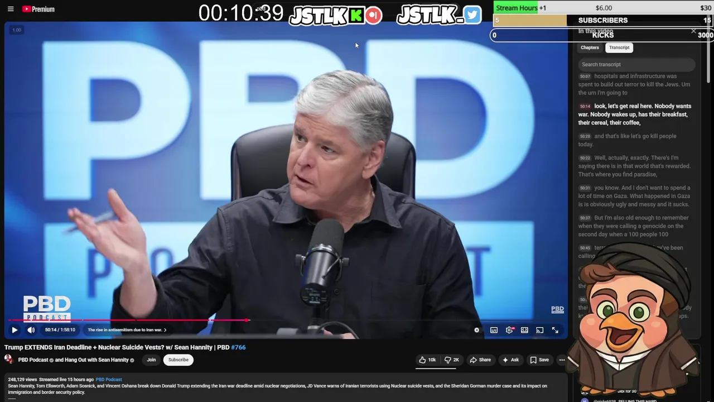Image resolution: width=714 pixels, height=402 pixels.
Task: Enter full screen mode
Action: [555, 330]
